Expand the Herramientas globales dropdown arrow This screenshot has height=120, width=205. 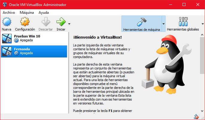[203, 24]
